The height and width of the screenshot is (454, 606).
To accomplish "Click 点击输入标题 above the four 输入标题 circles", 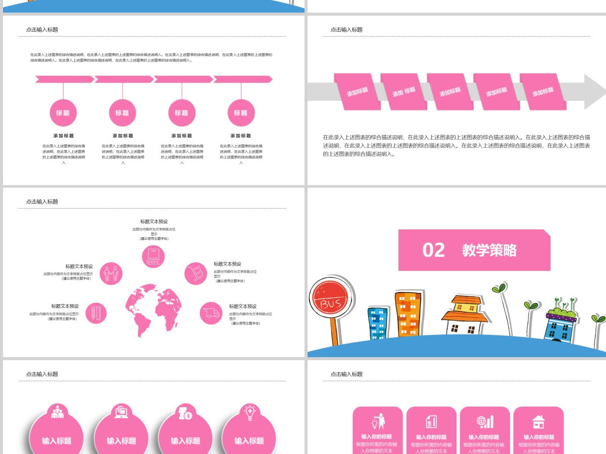I will point(42,374).
